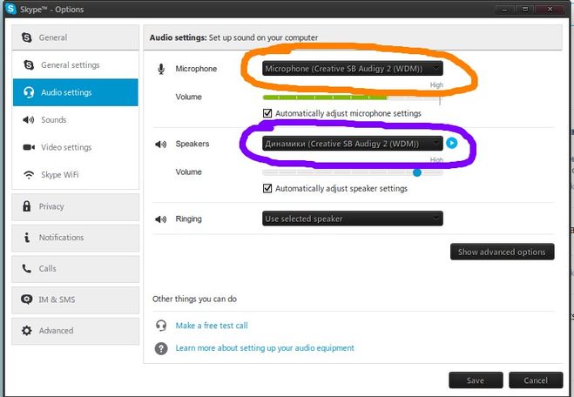This screenshot has height=397, width=574.
Task: Click the question mark help icon
Action: tap(161, 348)
